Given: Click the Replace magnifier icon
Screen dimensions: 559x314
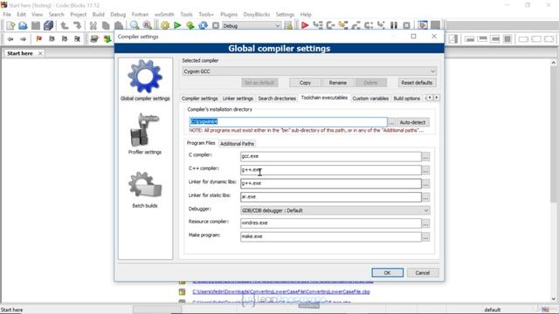Looking at the screenshot, I should click(x=148, y=25).
